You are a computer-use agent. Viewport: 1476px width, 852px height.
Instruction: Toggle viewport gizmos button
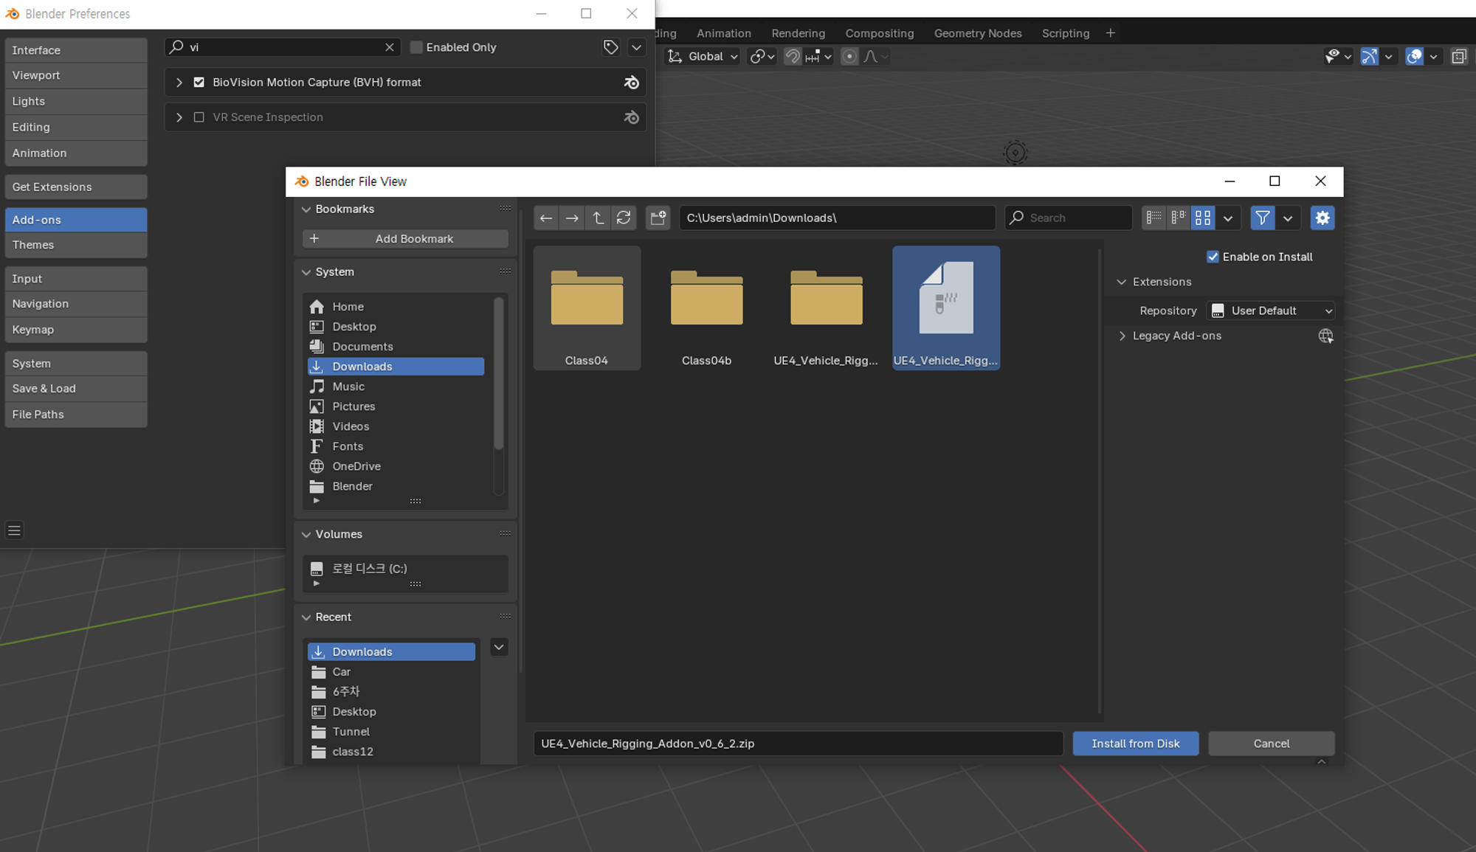pyautogui.click(x=1369, y=56)
